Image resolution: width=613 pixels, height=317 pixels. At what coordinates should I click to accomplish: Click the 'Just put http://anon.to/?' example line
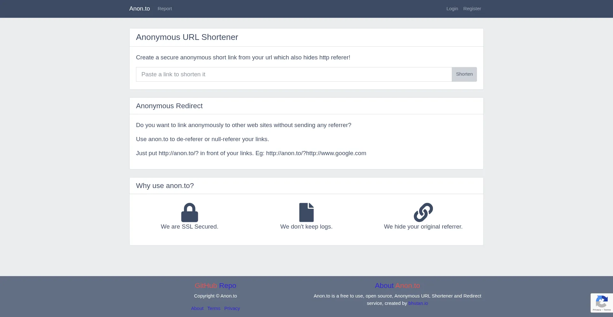[251, 153]
